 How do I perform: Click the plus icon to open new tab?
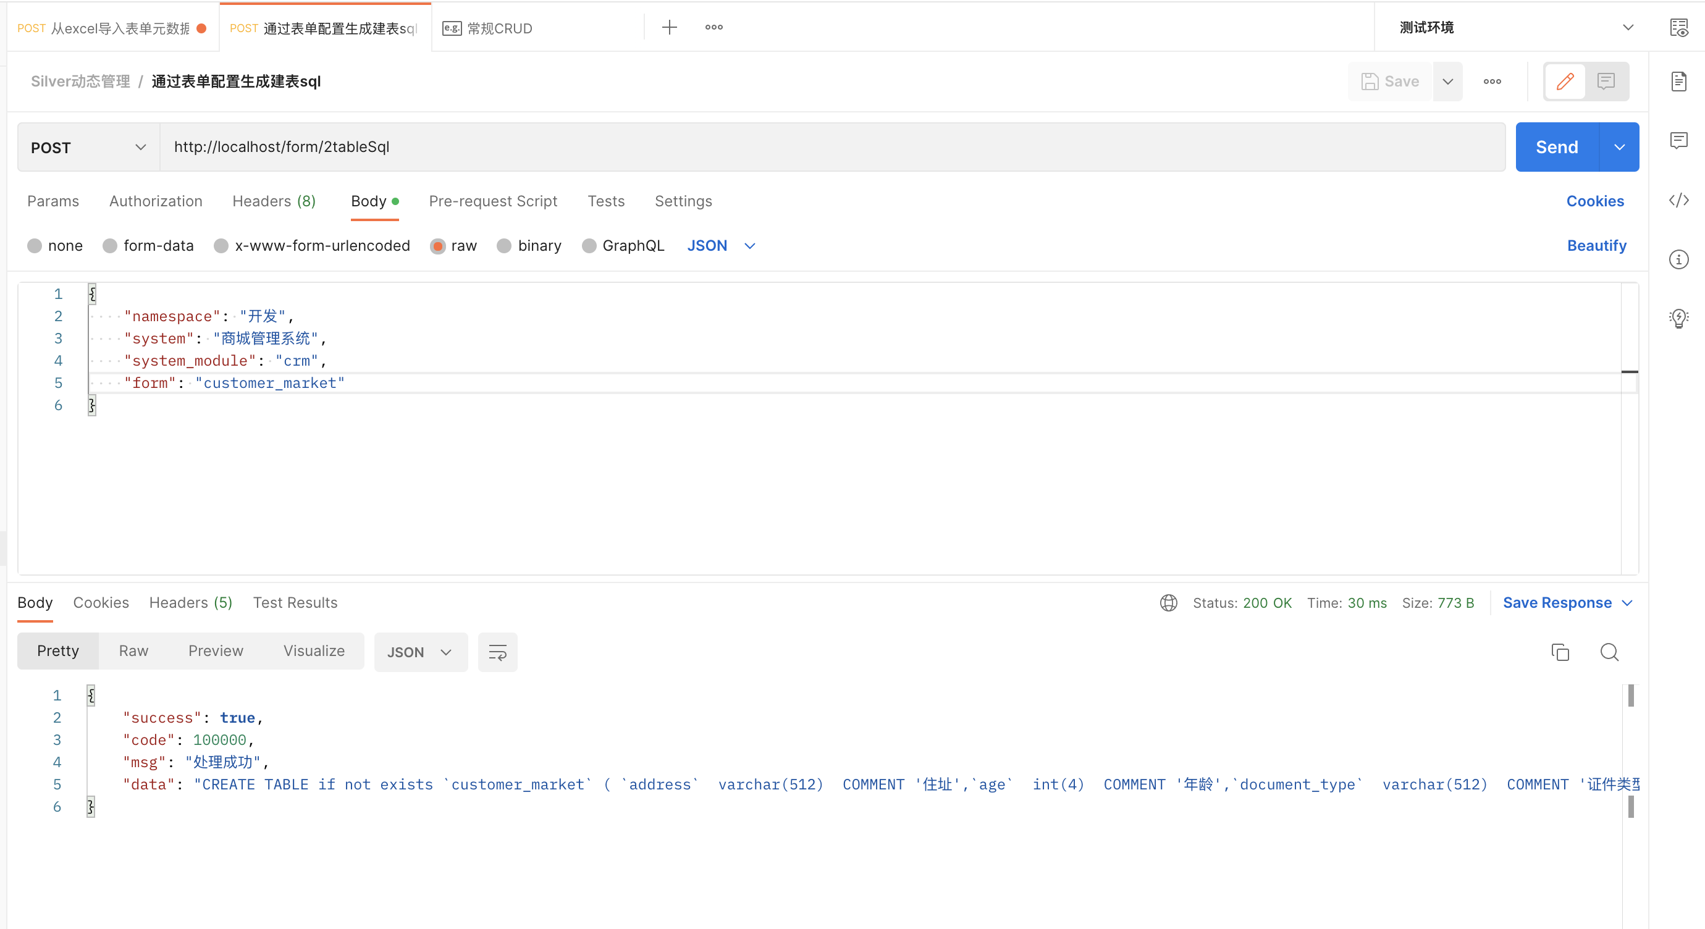[x=669, y=27]
